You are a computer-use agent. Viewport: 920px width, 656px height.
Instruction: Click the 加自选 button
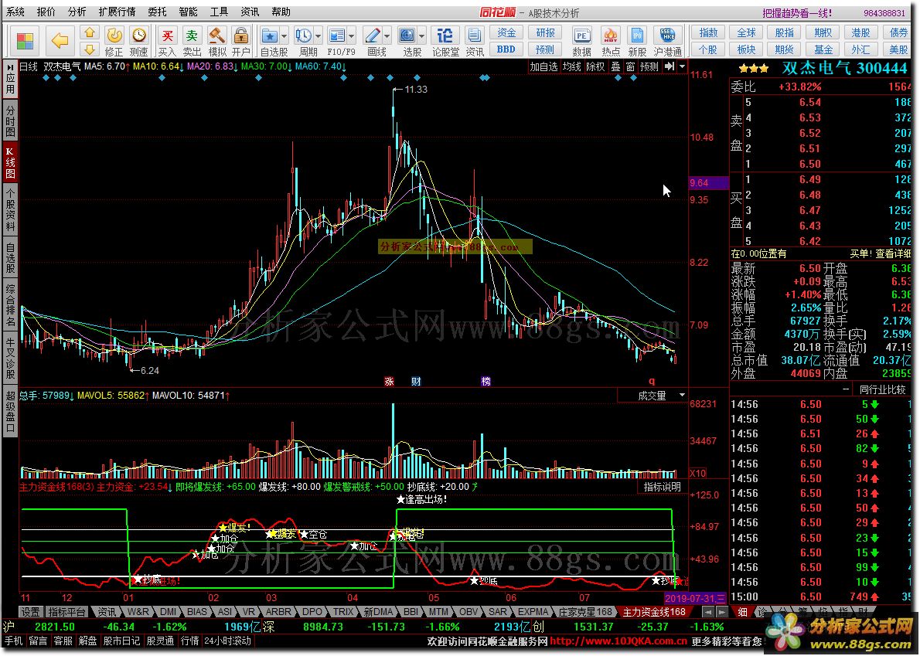[543, 66]
